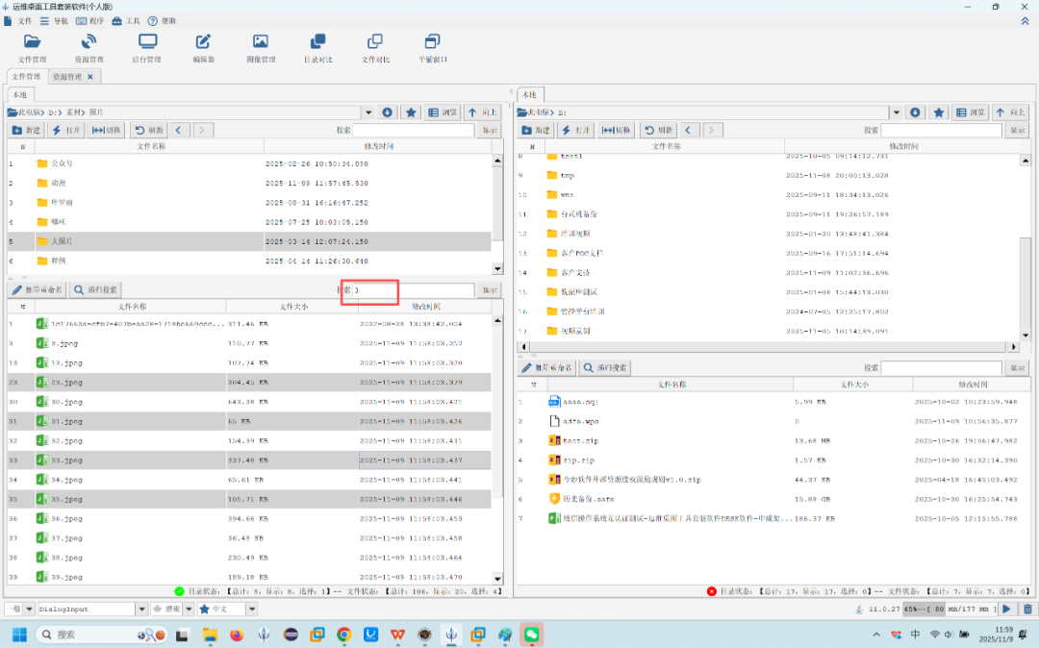
Task: Open 文件管理 from the top icon toolbar
Action: (x=32, y=48)
